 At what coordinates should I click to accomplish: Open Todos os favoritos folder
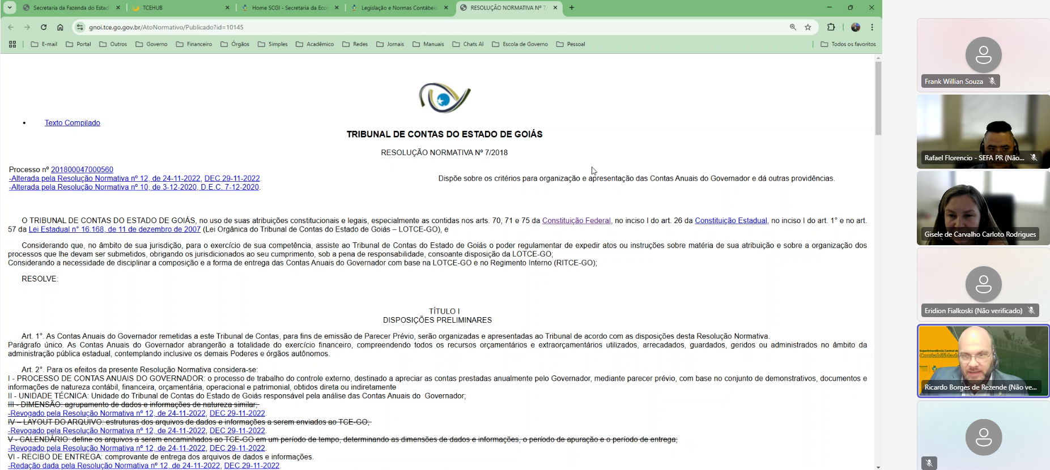click(848, 44)
